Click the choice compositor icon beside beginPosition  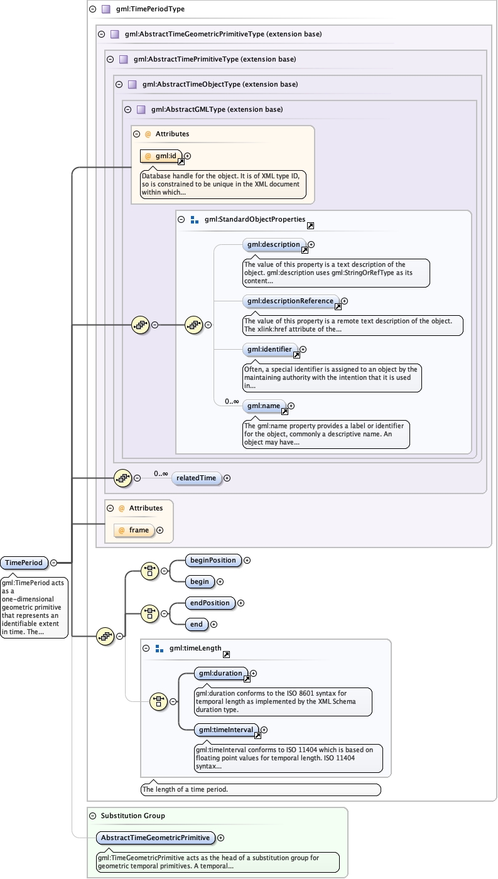pyautogui.click(x=149, y=571)
